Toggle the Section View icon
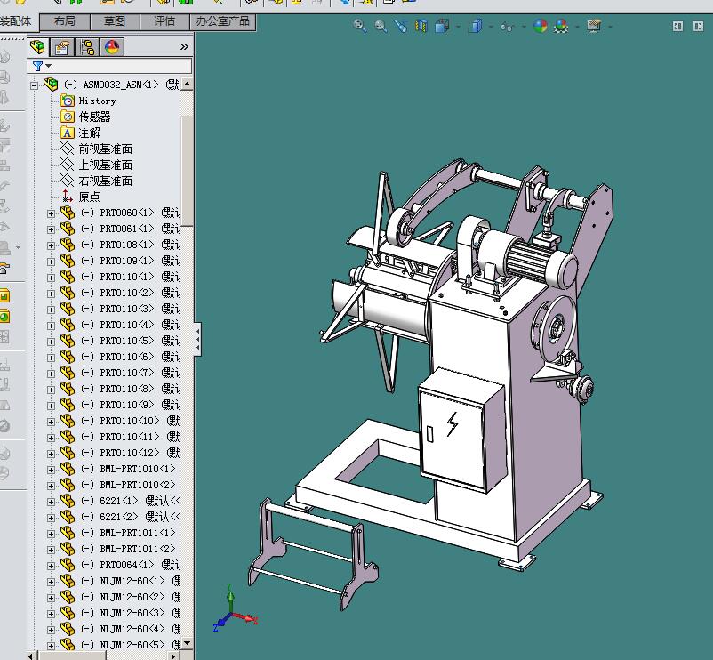713x660 pixels. [421, 26]
